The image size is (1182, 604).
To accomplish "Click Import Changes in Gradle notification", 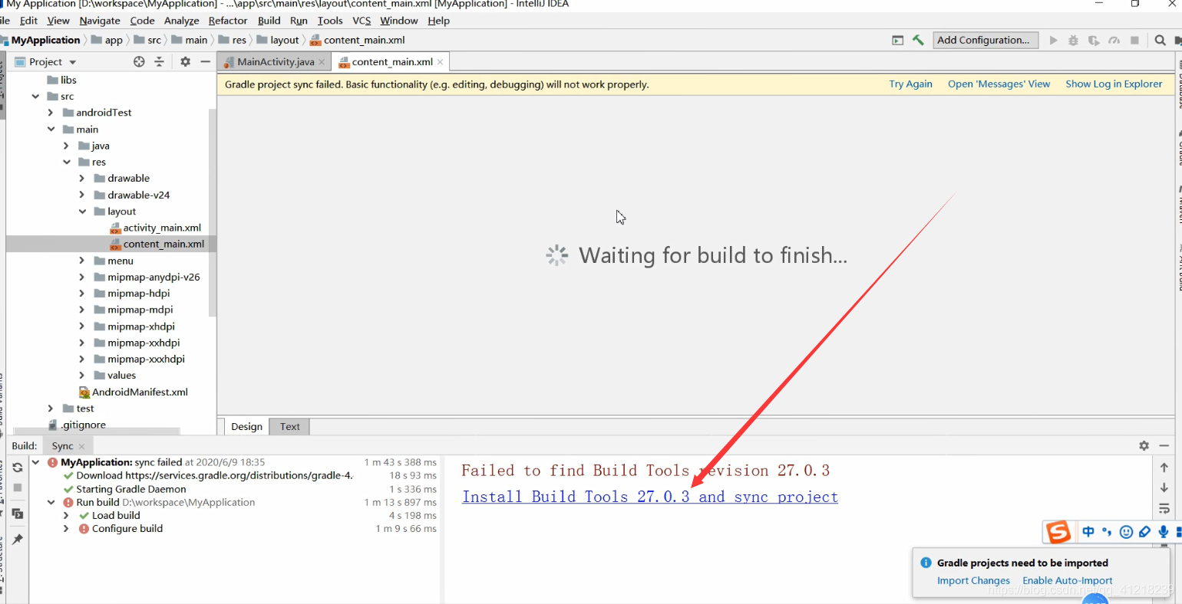I will [x=973, y=581].
